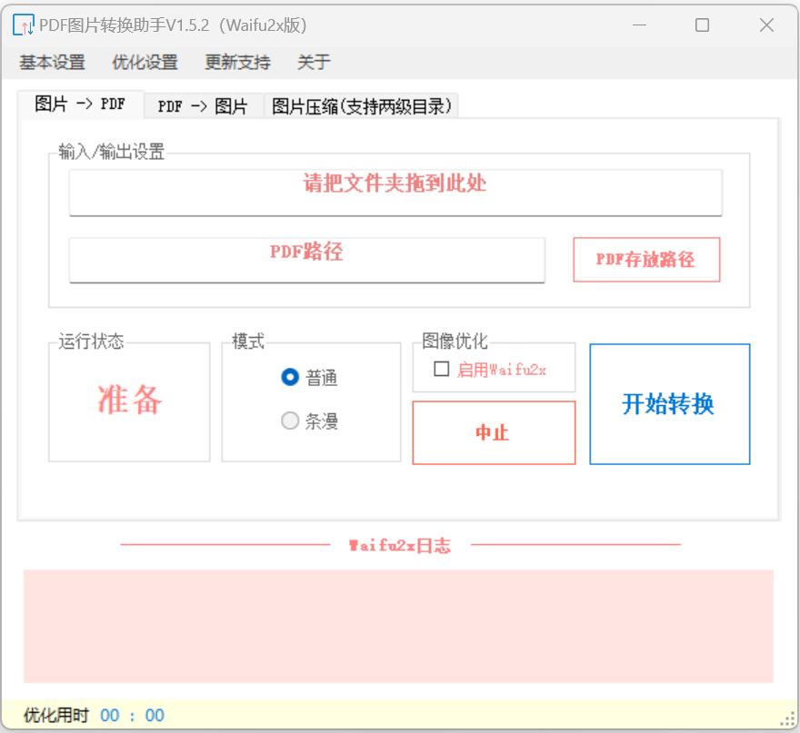This screenshot has width=800, height=733.
Task: Click the 优化用时 label in status bar
Action: click(56, 715)
